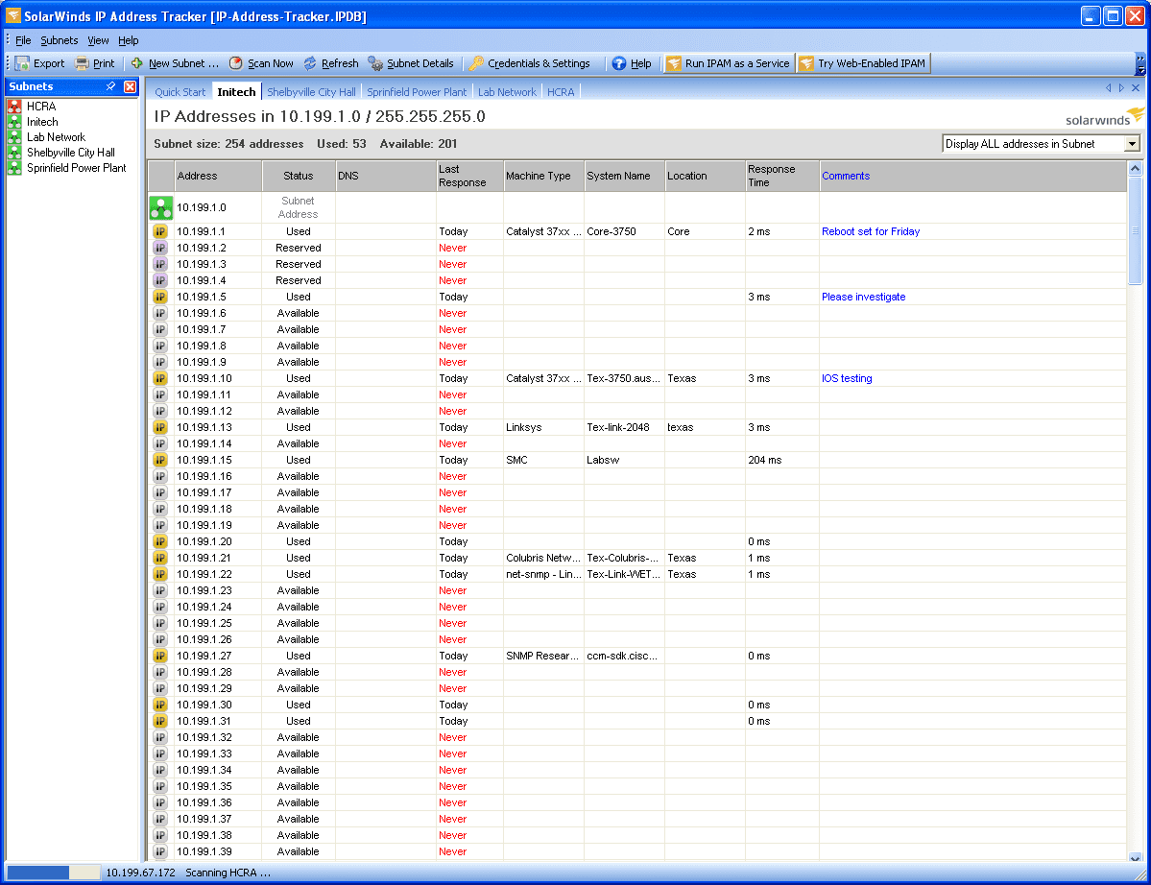
Task: Click the scan progress bar in status bar
Action: coord(53,873)
